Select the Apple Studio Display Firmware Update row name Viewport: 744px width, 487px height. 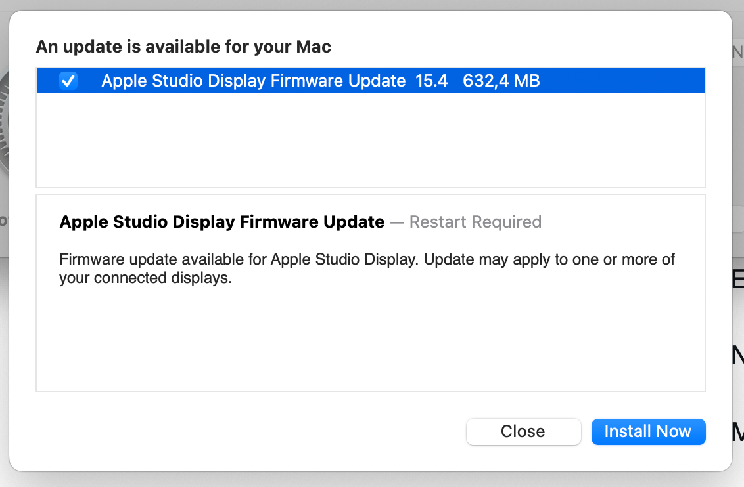coord(254,81)
